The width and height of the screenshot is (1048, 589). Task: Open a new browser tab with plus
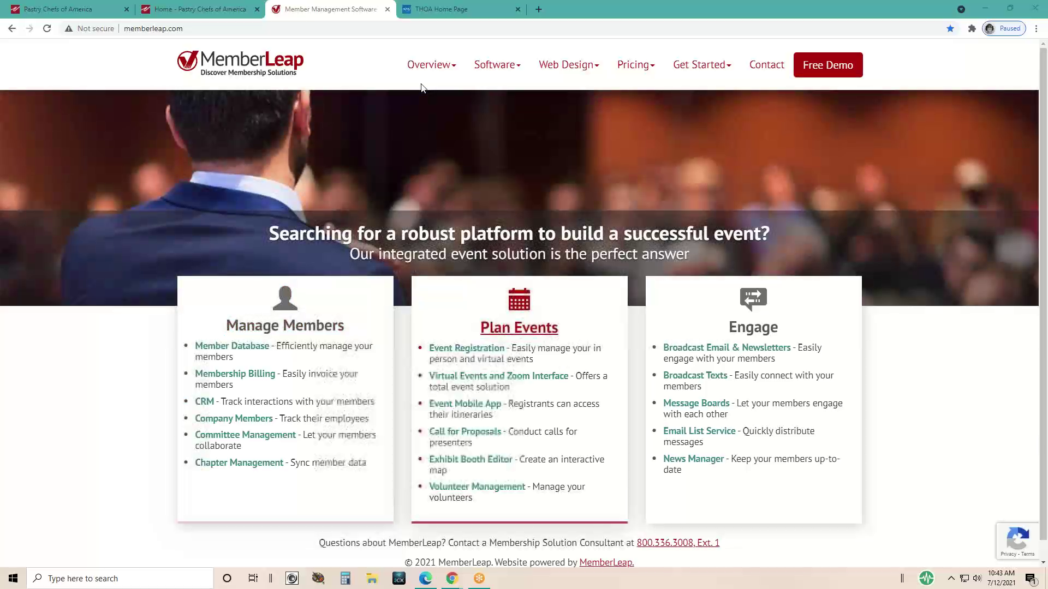coord(539,9)
